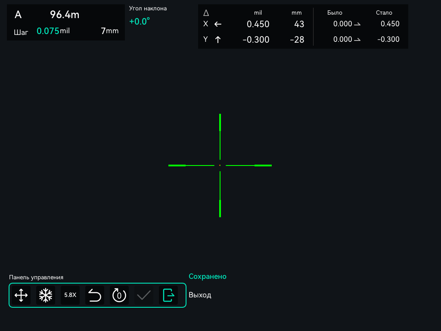The image size is (441, 331).
Task: Click the Сохранено status text
Action: click(x=208, y=276)
